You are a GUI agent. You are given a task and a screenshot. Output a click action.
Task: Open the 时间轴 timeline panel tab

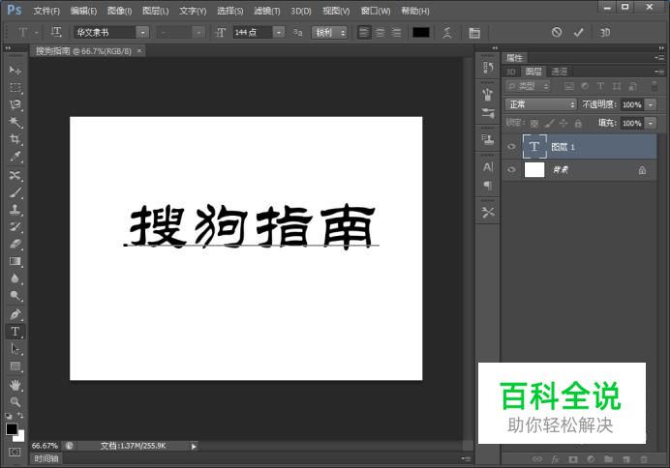pos(46,458)
